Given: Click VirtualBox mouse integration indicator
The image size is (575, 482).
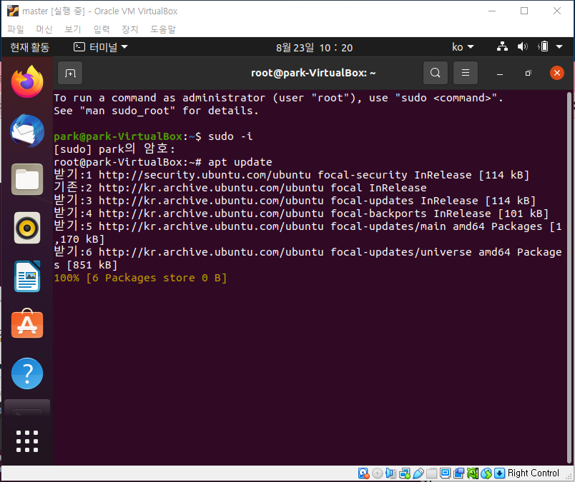Looking at the screenshot, I should (486, 473).
